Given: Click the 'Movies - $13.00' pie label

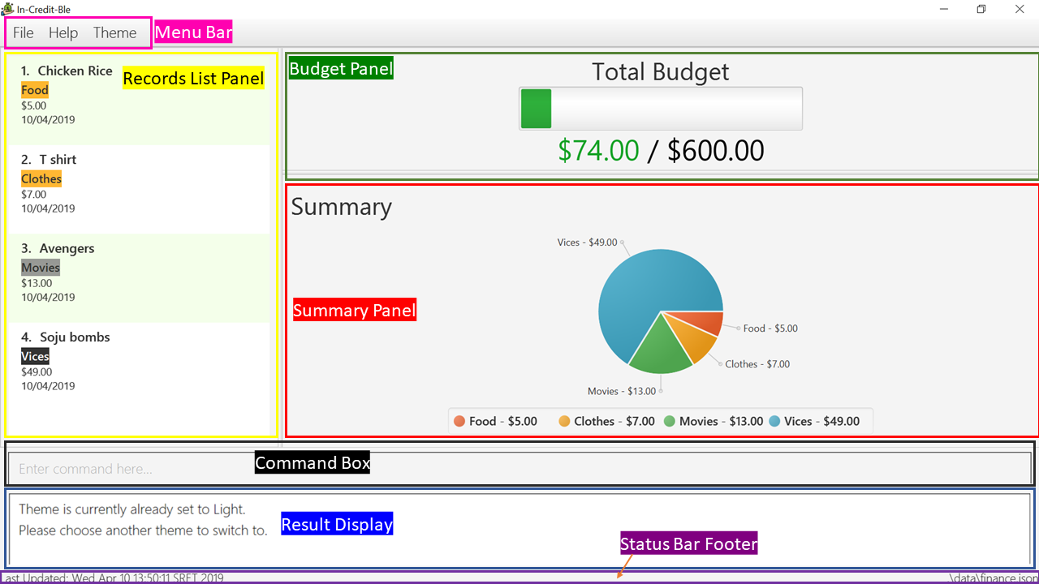Looking at the screenshot, I should (x=622, y=391).
